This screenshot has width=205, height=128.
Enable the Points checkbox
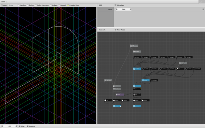click(28, 5)
